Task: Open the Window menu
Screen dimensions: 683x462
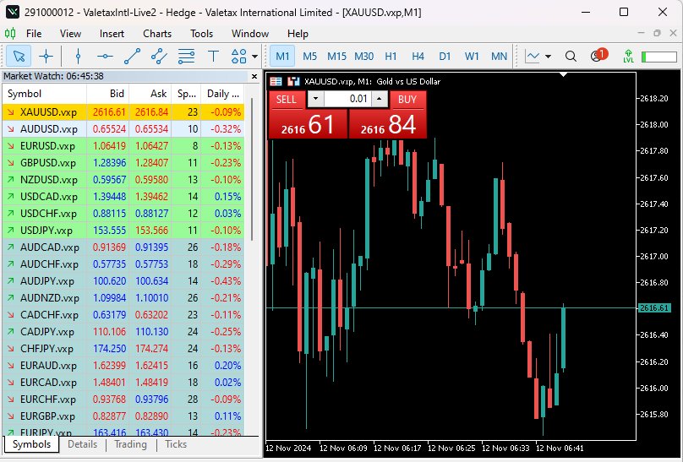Action: (250, 34)
